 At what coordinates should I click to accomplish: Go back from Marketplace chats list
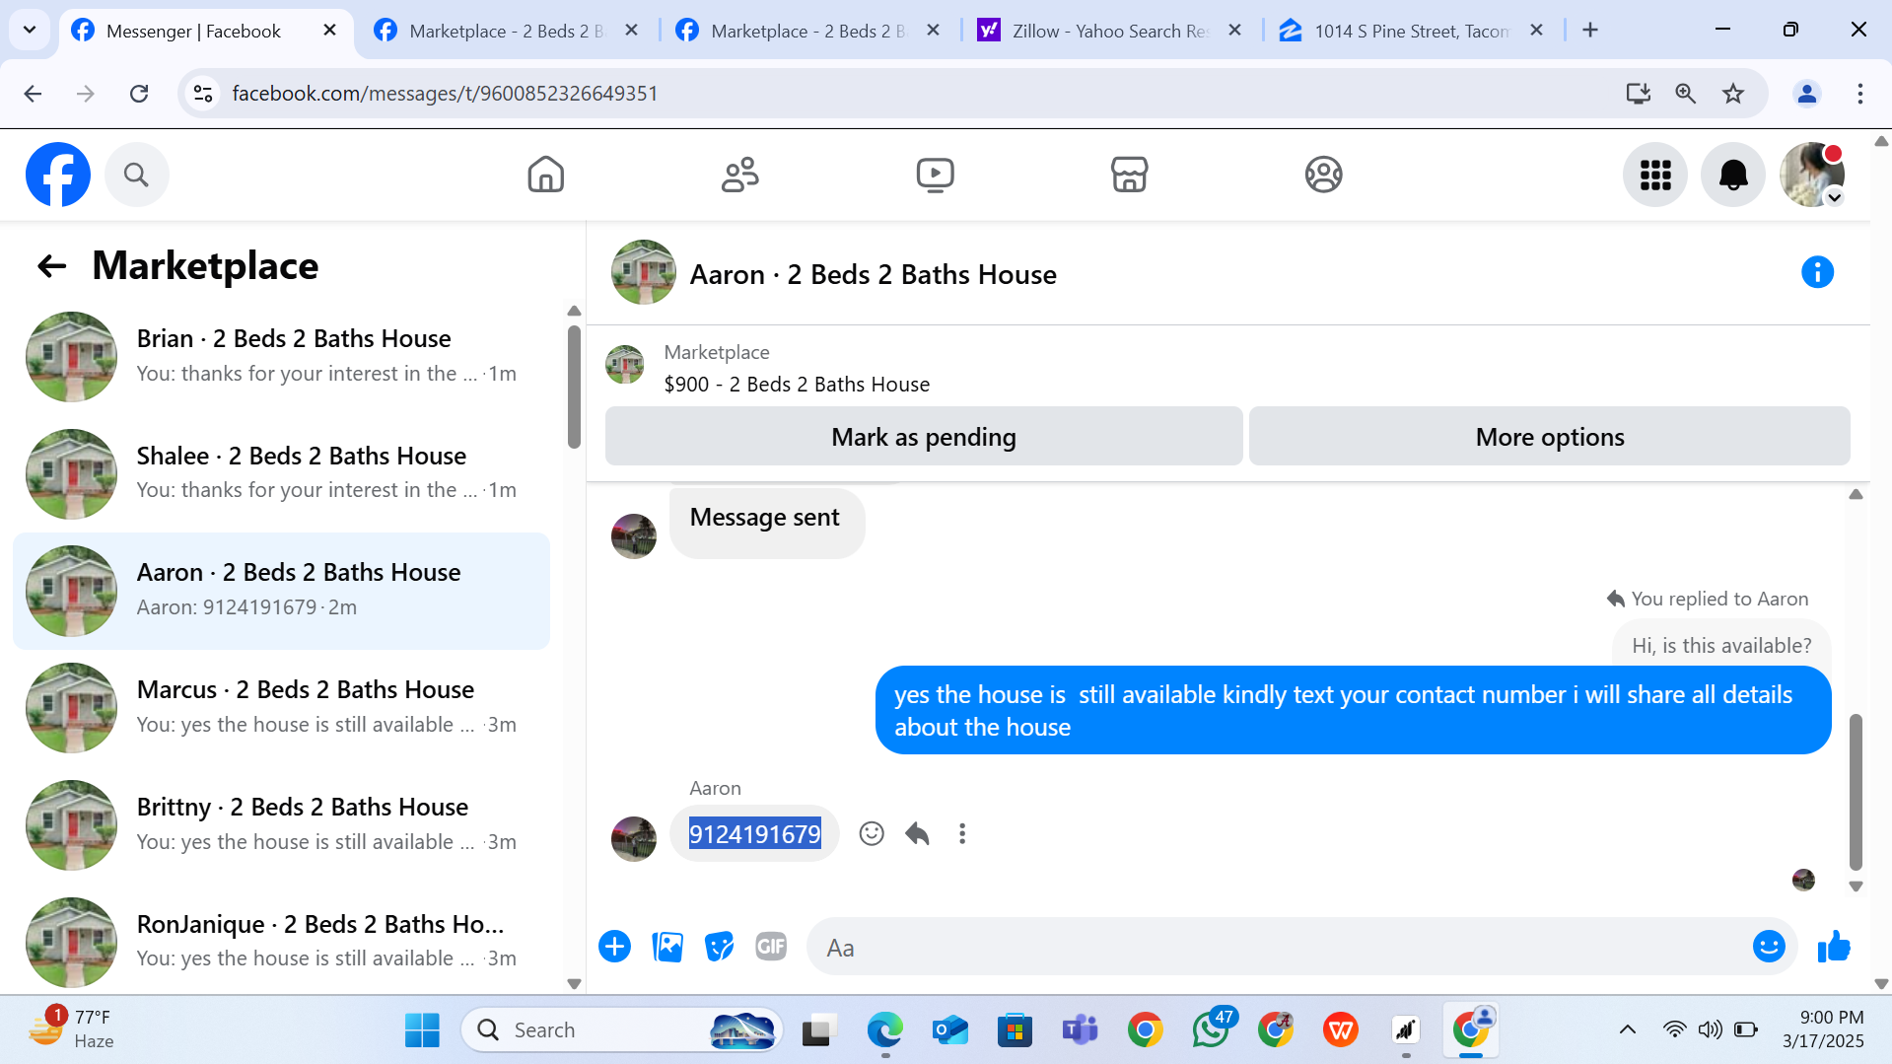point(51,265)
